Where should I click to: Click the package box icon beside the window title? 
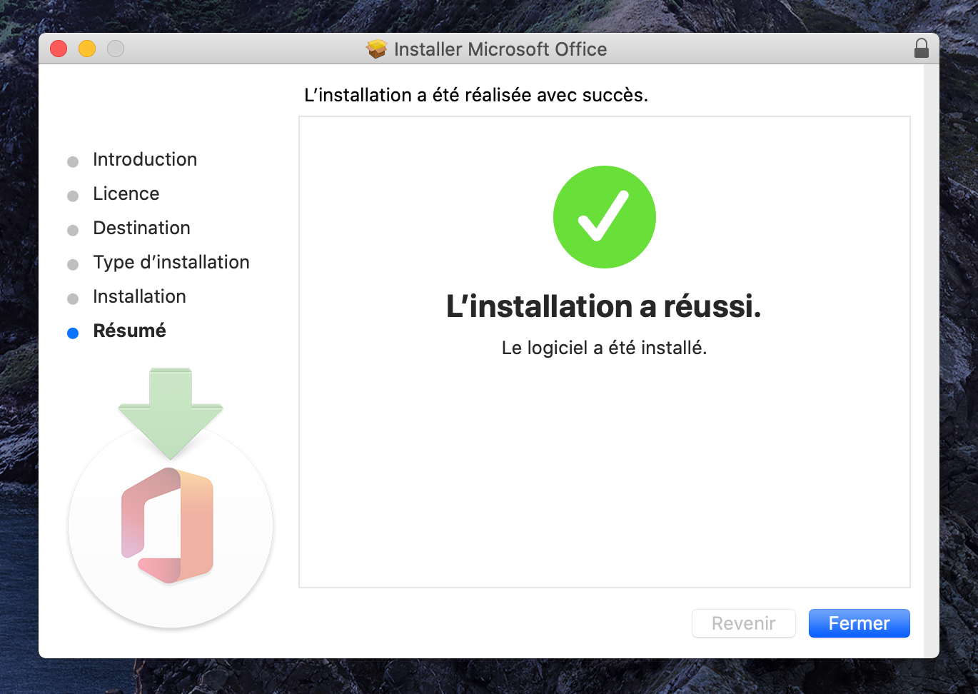(x=376, y=49)
